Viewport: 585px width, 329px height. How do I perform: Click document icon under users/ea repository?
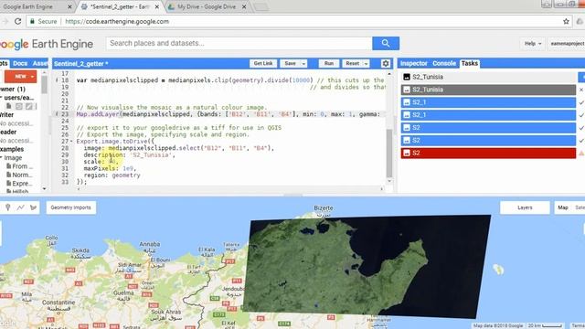[x=8, y=106]
